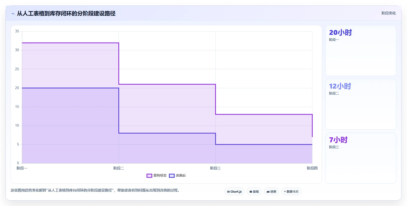Toggle the 原有状态 legend series
This screenshot has height=206, width=407.
tap(157, 175)
